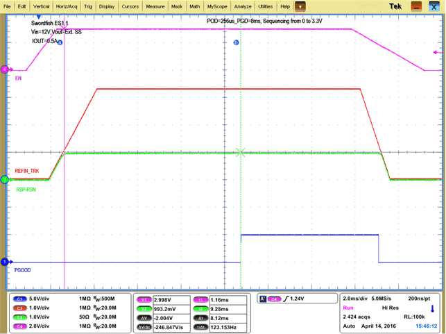Click the V2 cursor readout badge

(x=144, y=309)
